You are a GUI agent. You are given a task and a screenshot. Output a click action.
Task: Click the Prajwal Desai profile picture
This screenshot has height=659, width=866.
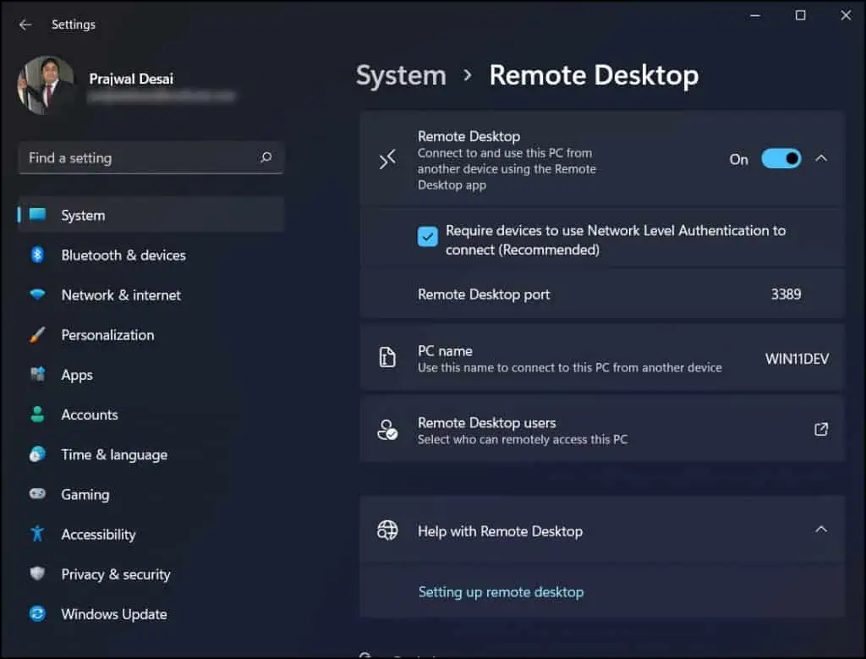[x=46, y=85]
